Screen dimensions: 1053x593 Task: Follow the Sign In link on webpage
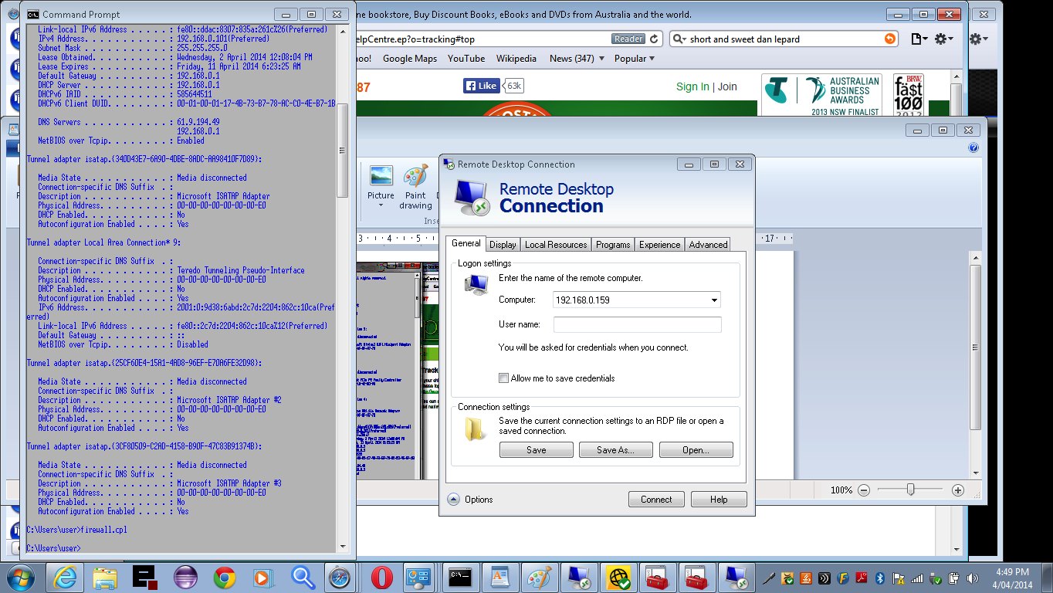pyautogui.click(x=692, y=86)
